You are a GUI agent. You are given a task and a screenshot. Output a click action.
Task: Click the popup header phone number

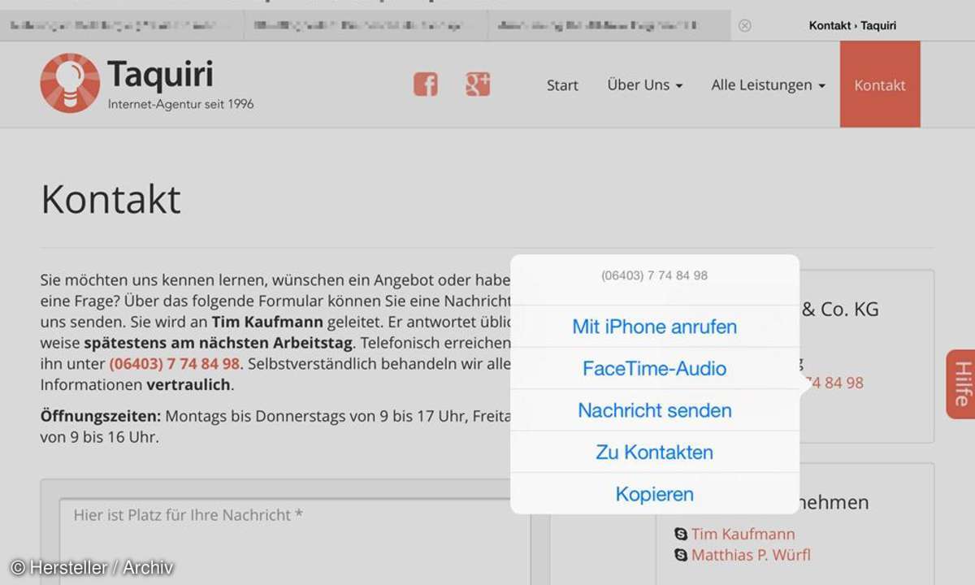(x=655, y=275)
